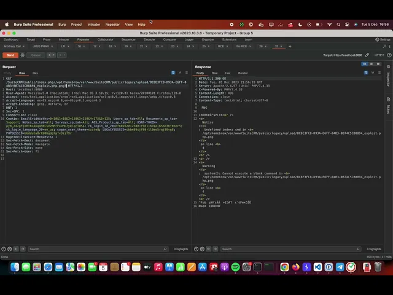Open Google Chrome from the Dock
This screenshot has width=393, height=295.
click(284, 267)
